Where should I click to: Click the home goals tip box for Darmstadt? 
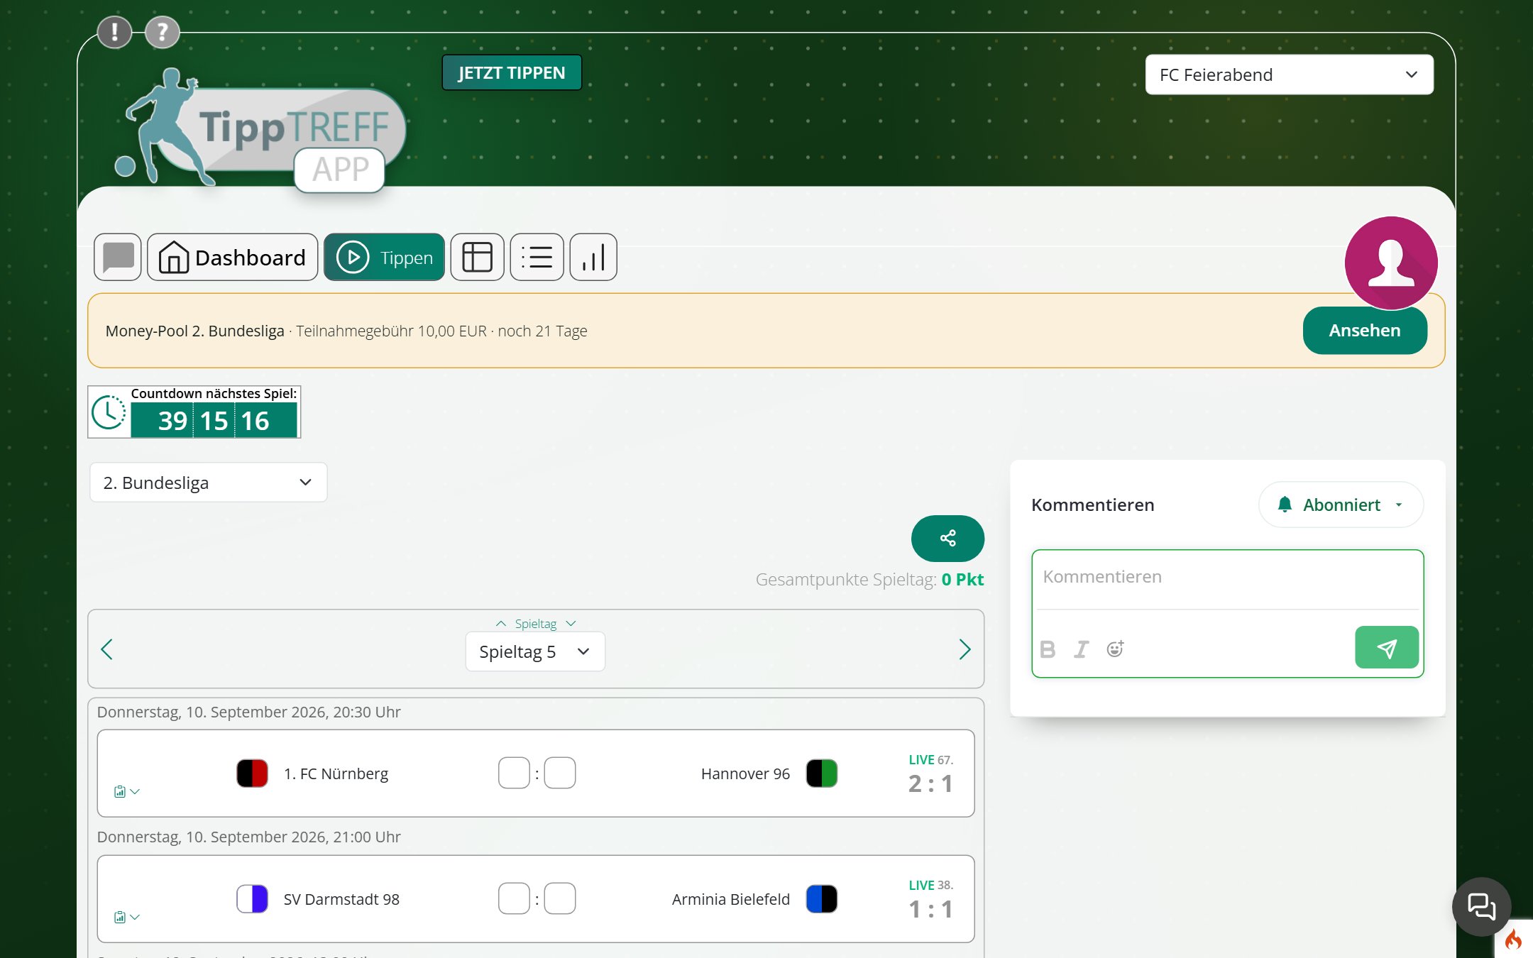coord(514,899)
